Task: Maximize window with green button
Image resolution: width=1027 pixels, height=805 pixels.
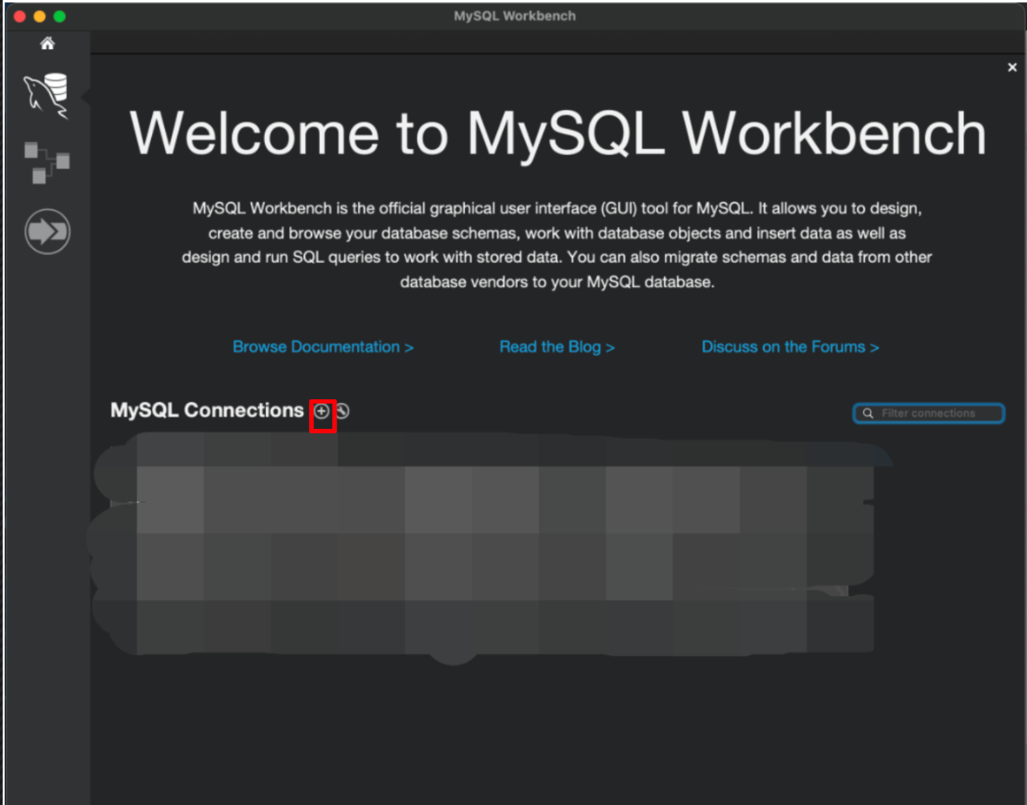Action: pos(60,17)
